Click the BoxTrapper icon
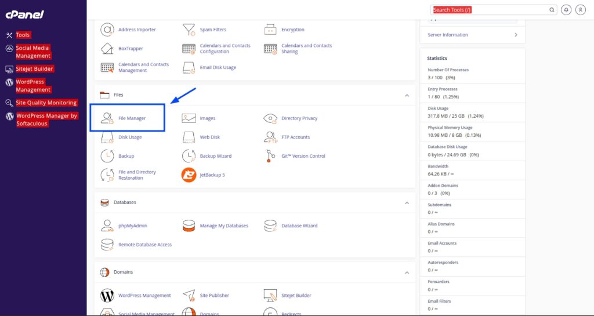This screenshot has height=316, width=594. point(107,49)
